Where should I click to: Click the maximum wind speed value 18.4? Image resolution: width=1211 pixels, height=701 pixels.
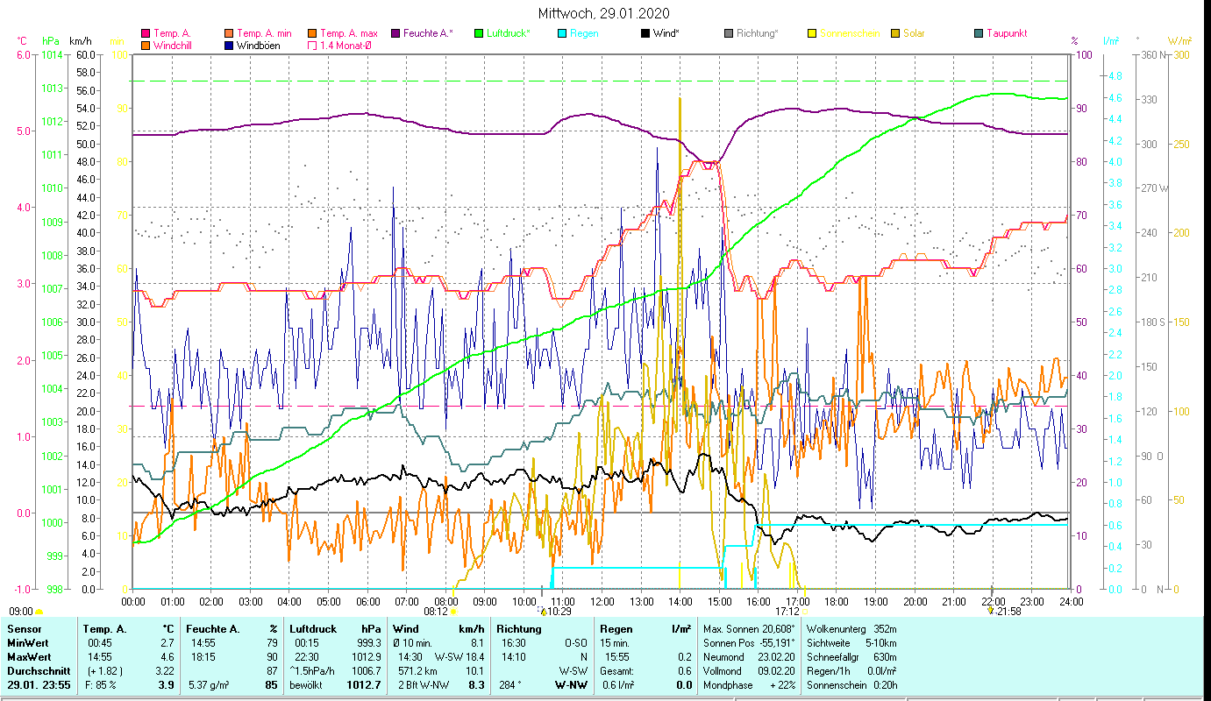(x=474, y=657)
